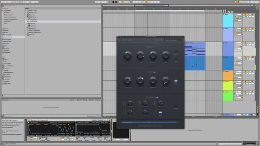The height and width of the screenshot is (146, 260).
Task: Toggle the lit switch in Lotus Sequence section
Action: (160, 112)
